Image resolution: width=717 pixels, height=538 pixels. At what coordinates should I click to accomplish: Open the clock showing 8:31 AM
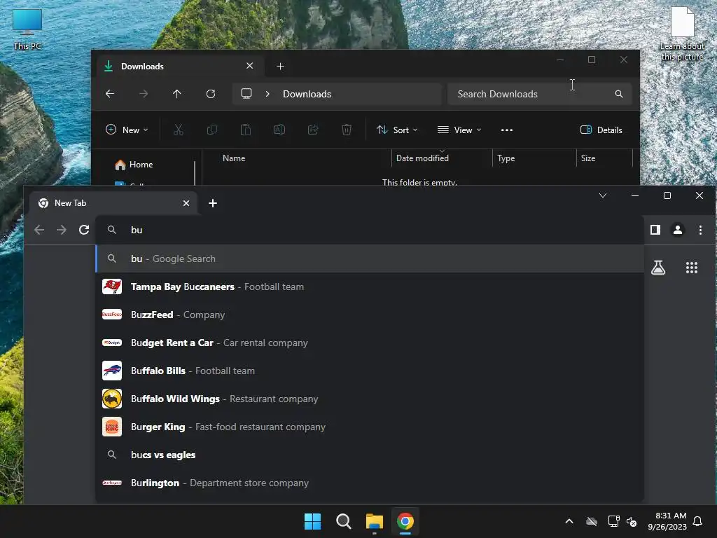point(667,521)
